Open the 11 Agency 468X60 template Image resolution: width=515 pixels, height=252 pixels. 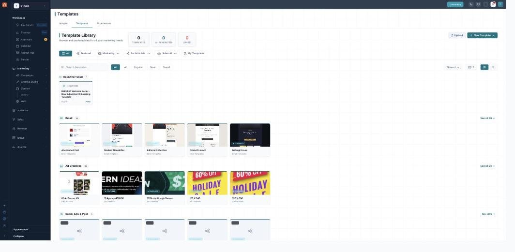tap(122, 188)
